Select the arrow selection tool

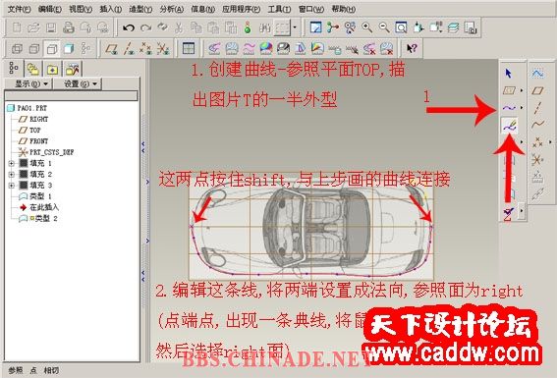tap(508, 74)
